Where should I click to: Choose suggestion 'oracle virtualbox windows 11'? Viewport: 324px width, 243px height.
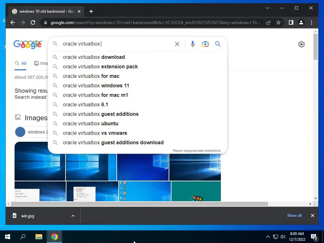137,85
